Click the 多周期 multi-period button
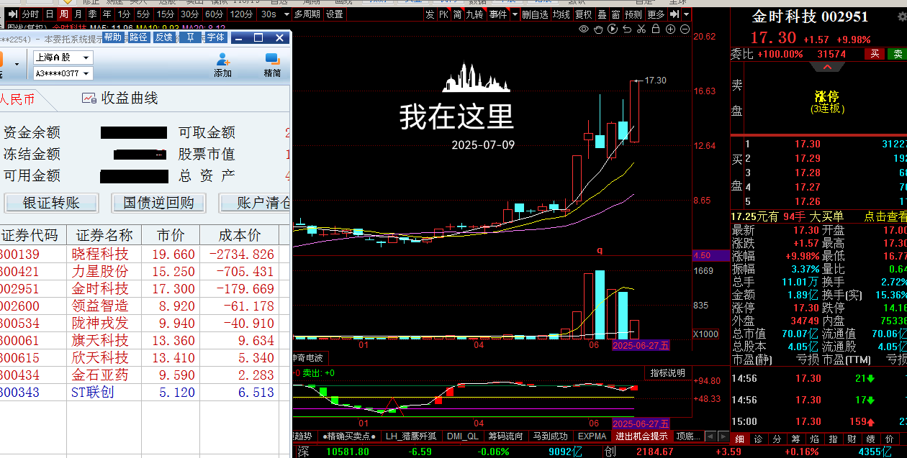The image size is (907, 458). coord(307,14)
